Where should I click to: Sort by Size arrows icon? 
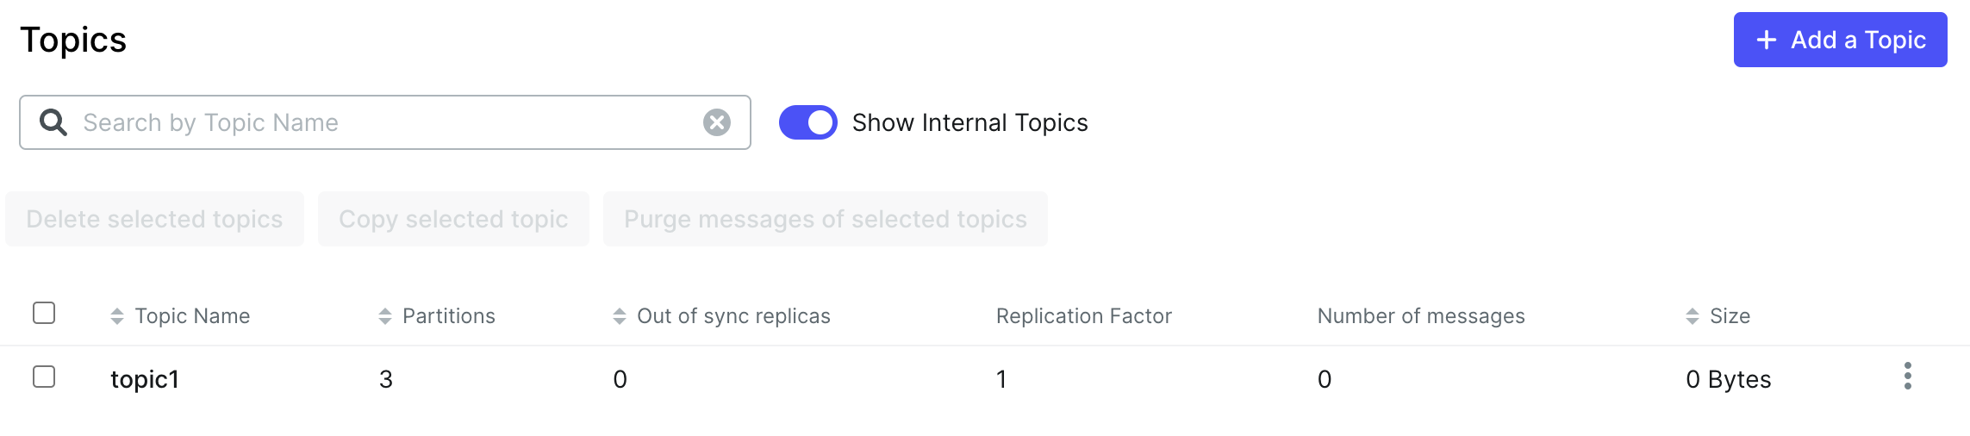coord(1692,316)
